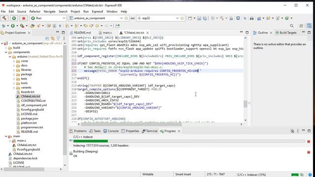Image resolution: width=315 pixels, height=177 pixels.
Task: Switch to main.c editor tab
Action: click(x=105, y=32)
